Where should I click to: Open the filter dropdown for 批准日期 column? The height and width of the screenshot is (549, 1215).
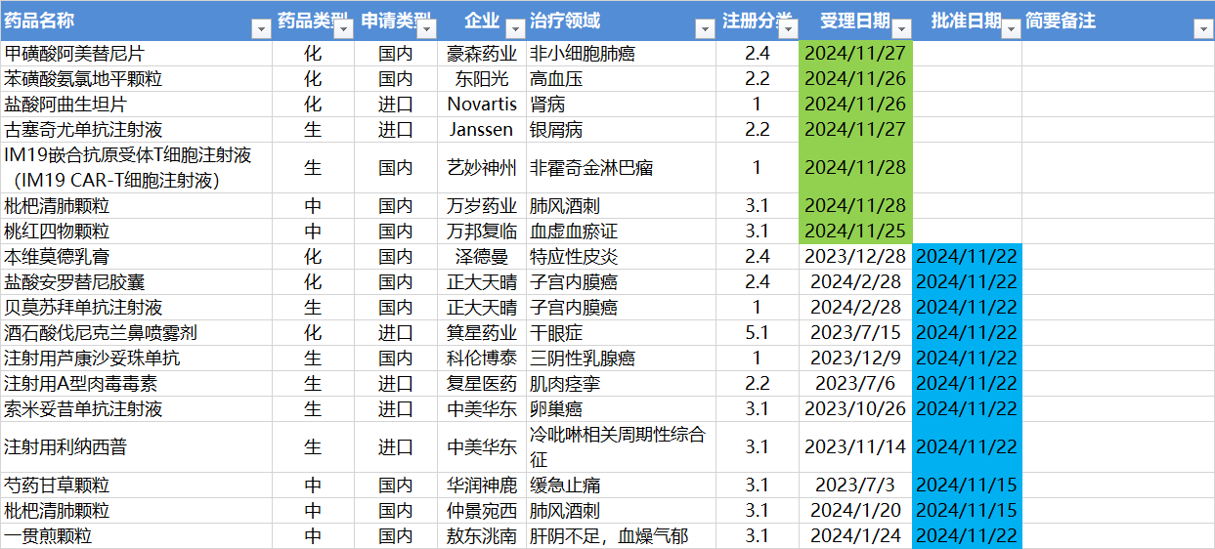coord(1011,29)
